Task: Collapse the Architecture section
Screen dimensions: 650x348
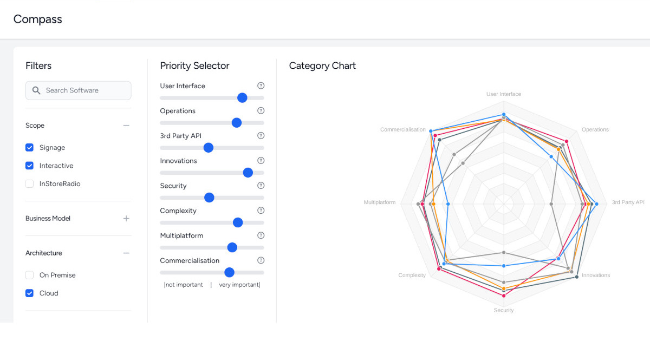Action: tap(126, 253)
